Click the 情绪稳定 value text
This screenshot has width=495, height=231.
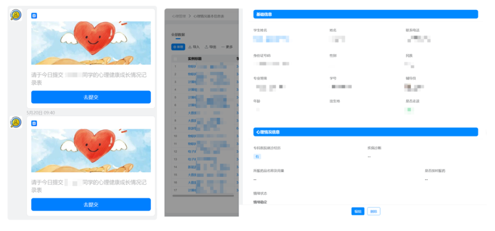260,202
